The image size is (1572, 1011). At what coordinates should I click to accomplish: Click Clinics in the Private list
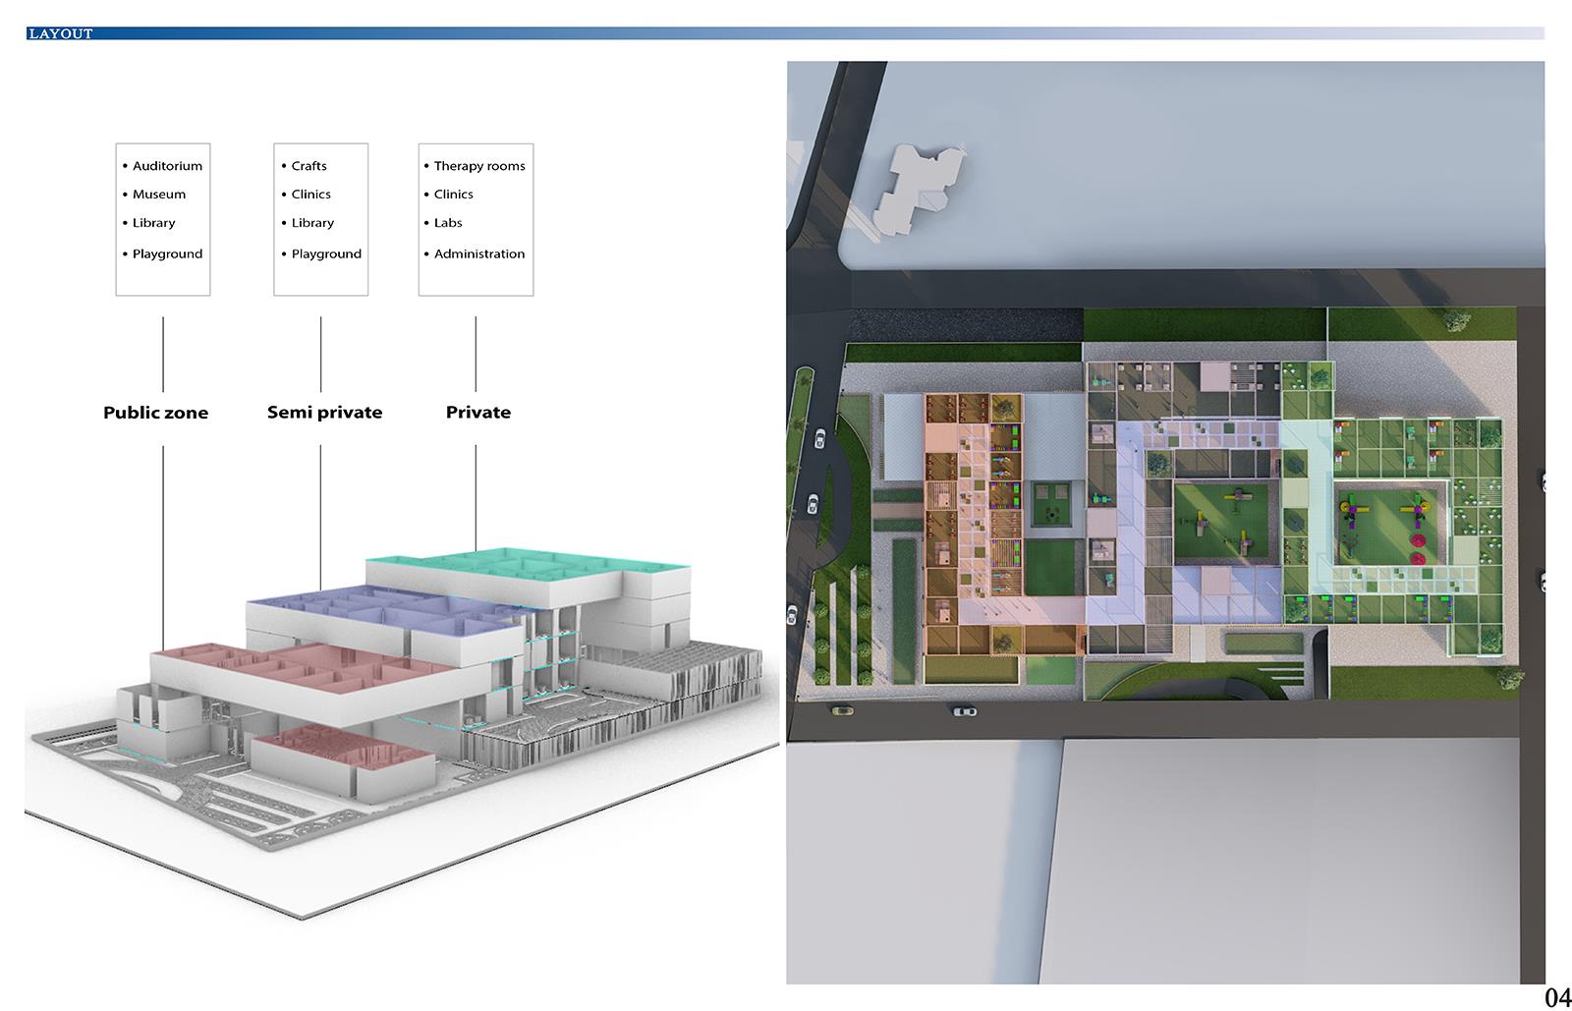454,195
